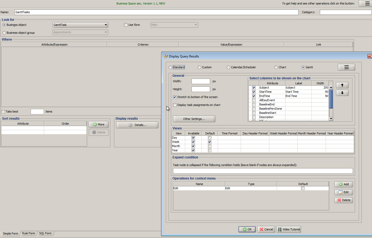Image resolution: width=372 pixels, height=238 pixels.
Task: Click More in Sort results
Action: [x=99, y=124]
